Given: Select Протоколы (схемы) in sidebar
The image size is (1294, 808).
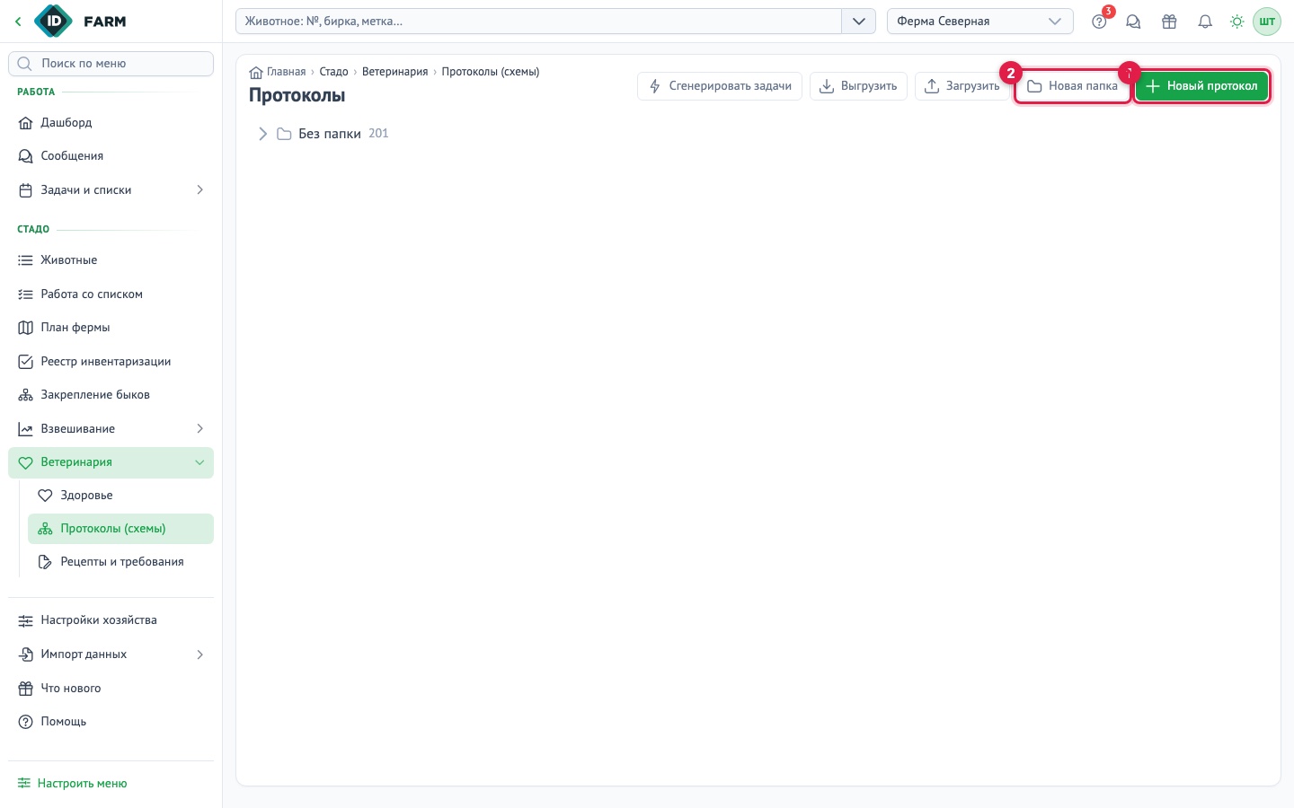Looking at the screenshot, I should click(x=120, y=529).
